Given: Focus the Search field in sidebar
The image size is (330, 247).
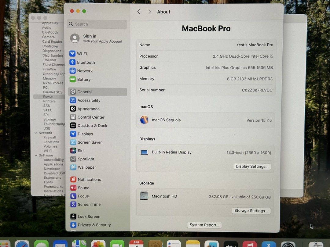Looking at the screenshot, I should pos(97,24).
